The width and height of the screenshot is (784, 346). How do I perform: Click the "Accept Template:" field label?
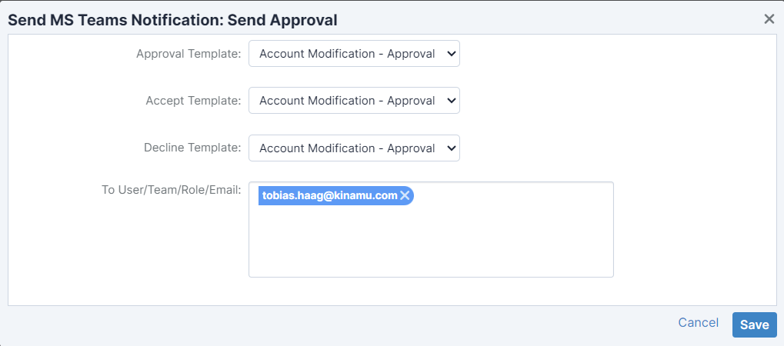193,101
